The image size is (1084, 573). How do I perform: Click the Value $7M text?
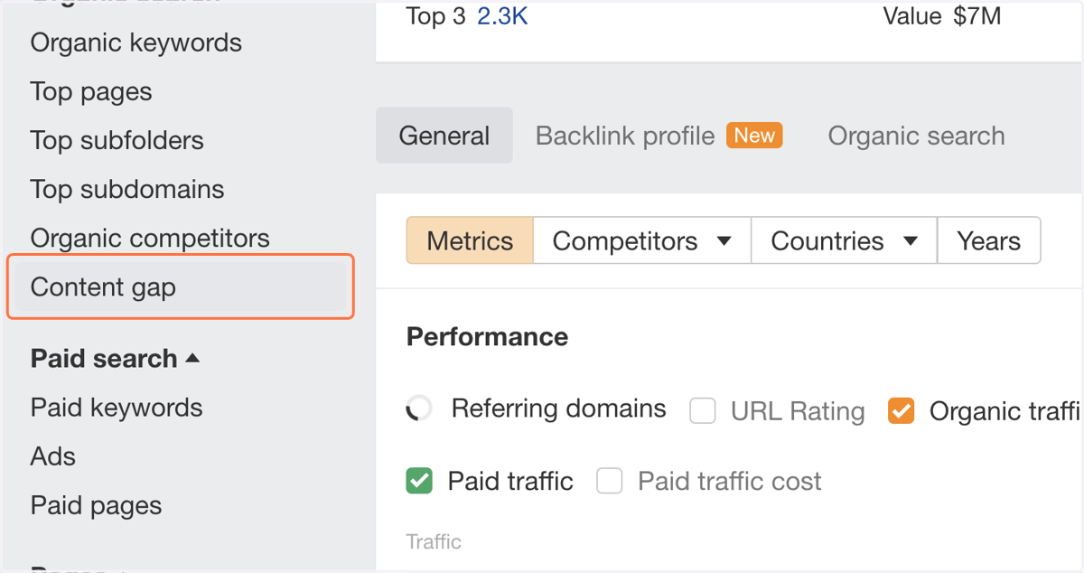point(942,16)
